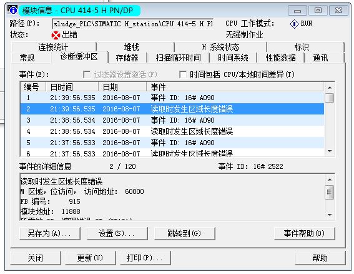Click the 日期 column header
The image size is (354, 274).
[122, 87]
